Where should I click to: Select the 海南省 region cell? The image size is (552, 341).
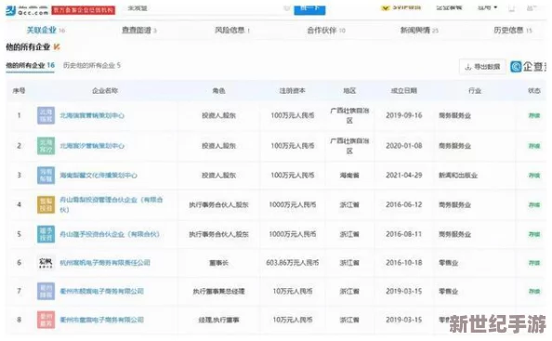[x=349, y=176]
